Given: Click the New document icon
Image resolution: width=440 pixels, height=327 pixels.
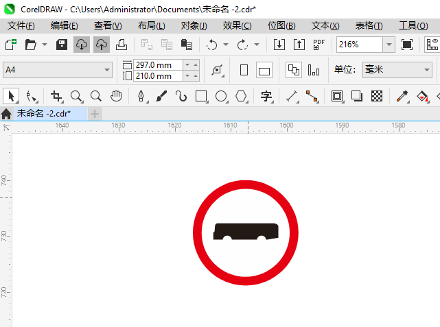Looking at the screenshot, I should [x=11, y=45].
